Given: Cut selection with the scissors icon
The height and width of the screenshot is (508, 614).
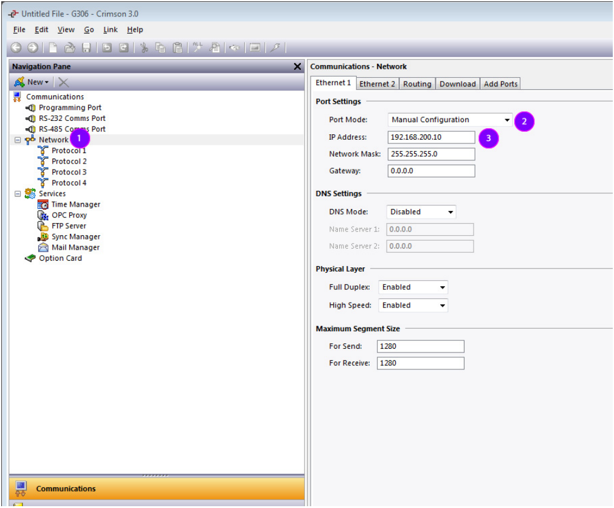Looking at the screenshot, I should [144, 48].
